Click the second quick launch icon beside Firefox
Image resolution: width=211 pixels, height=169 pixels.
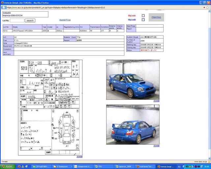(x=23, y=167)
